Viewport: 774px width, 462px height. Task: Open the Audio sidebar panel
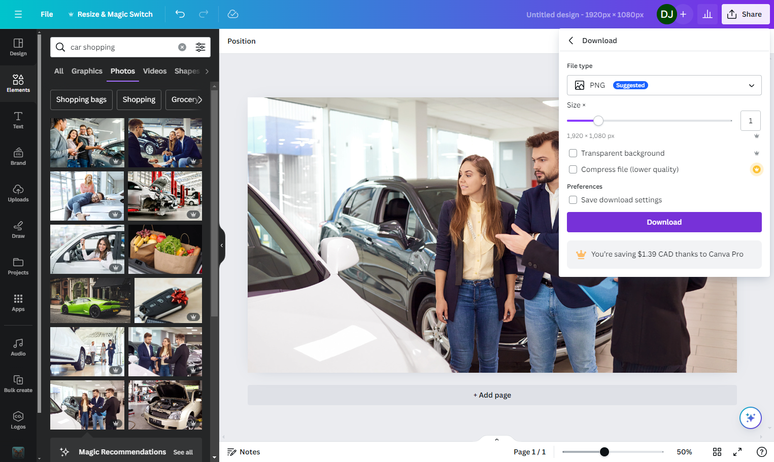(18, 347)
